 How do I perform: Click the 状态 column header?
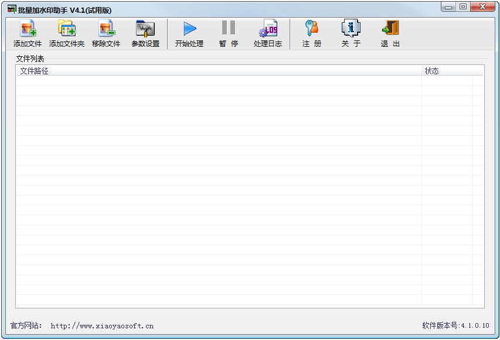tap(432, 71)
